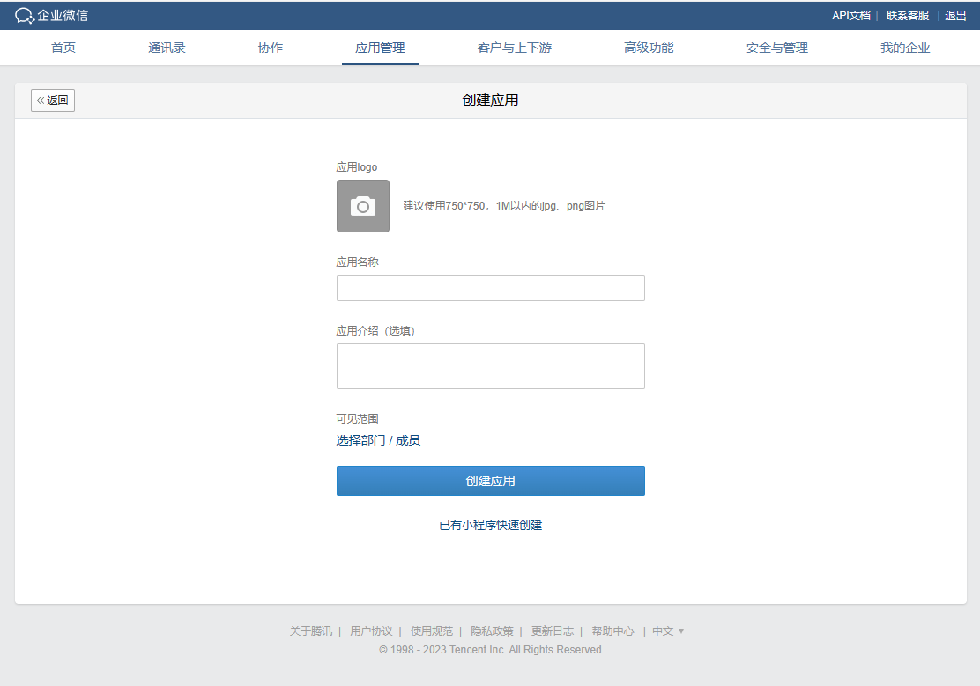Expand the 中文 language dropdown
Screen dimensions: 980x686
click(x=668, y=631)
